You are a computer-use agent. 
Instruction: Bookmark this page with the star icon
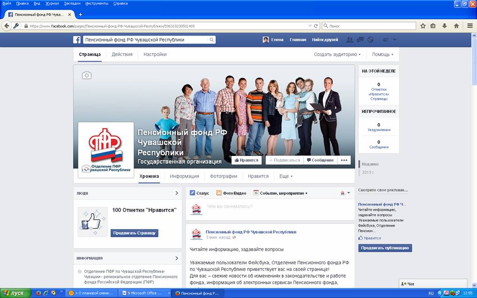(x=423, y=26)
